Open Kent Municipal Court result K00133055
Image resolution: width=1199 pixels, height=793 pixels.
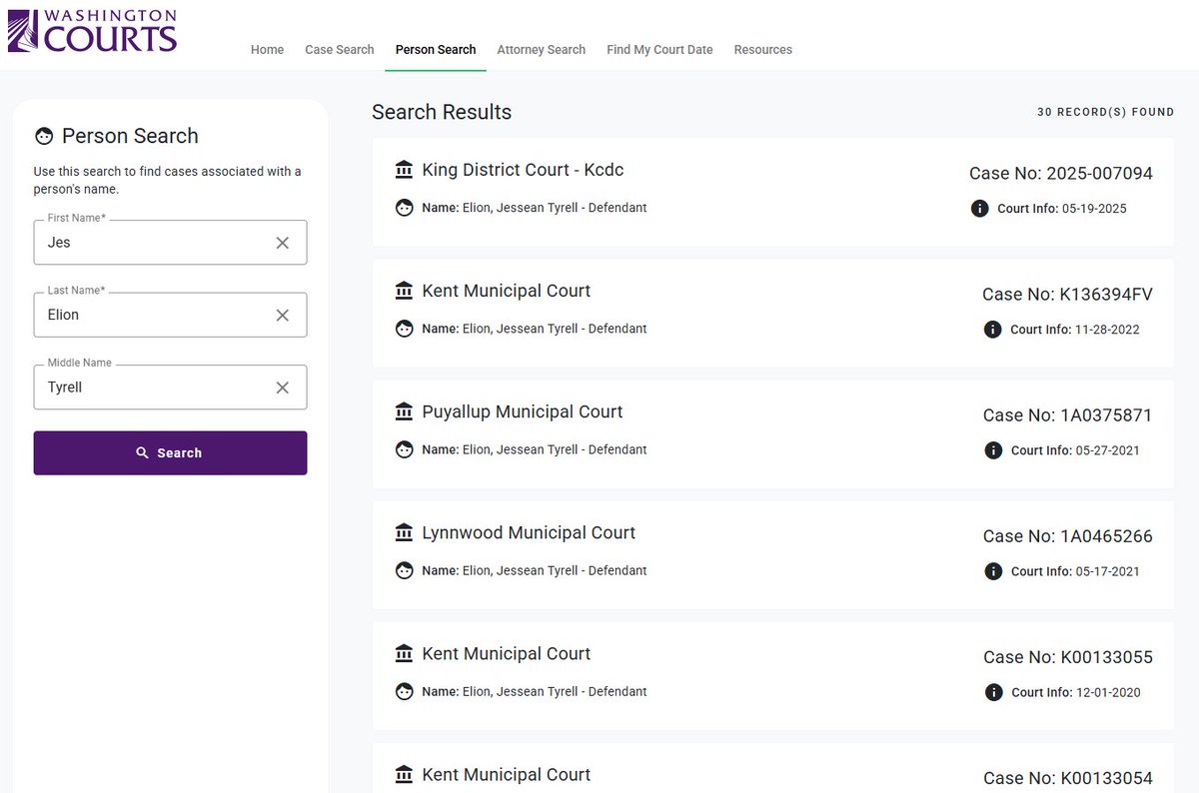pyautogui.click(x=773, y=675)
